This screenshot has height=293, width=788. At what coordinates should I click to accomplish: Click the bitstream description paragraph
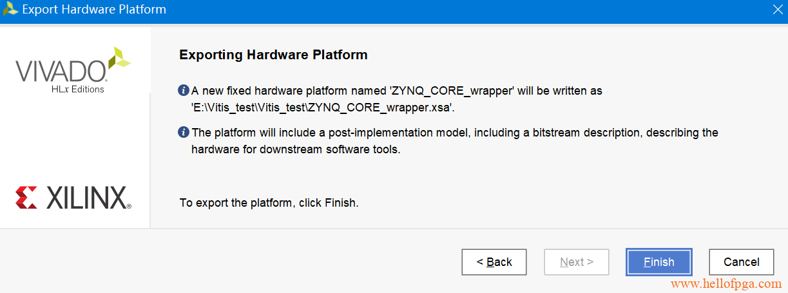(x=454, y=141)
